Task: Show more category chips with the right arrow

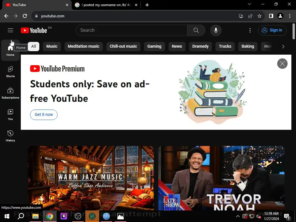Action: click(x=283, y=47)
